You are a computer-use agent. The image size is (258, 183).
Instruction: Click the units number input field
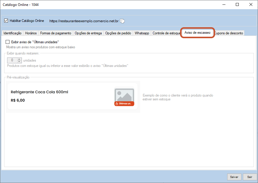(x=12, y=60)
